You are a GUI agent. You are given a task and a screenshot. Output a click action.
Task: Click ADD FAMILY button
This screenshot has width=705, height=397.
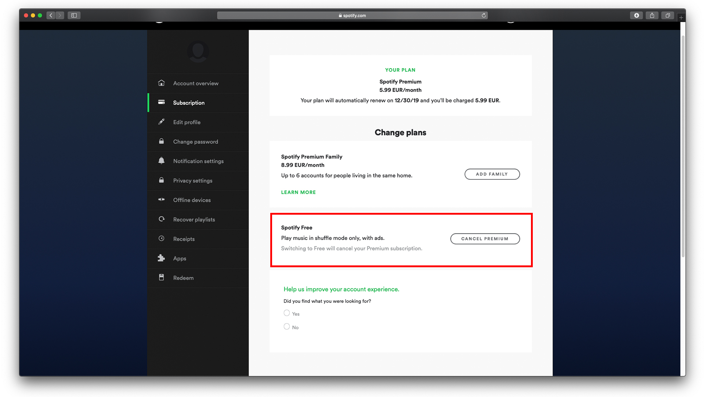[492, 174]
